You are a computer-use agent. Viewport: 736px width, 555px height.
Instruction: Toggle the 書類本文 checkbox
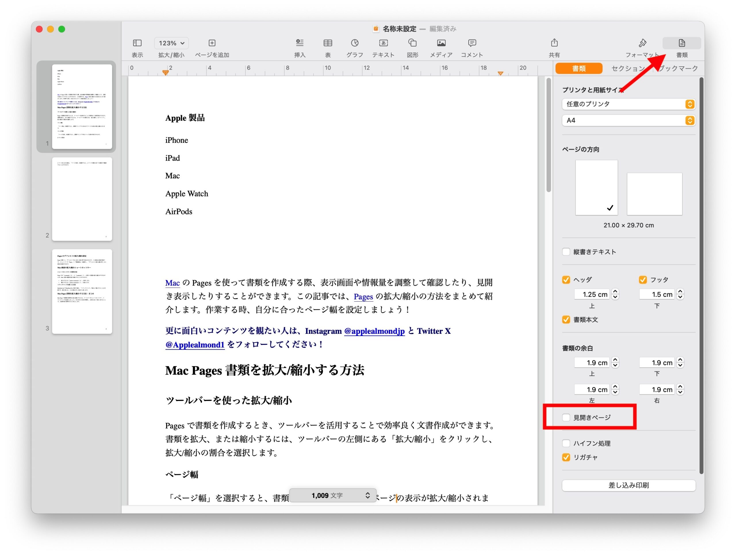566,319
